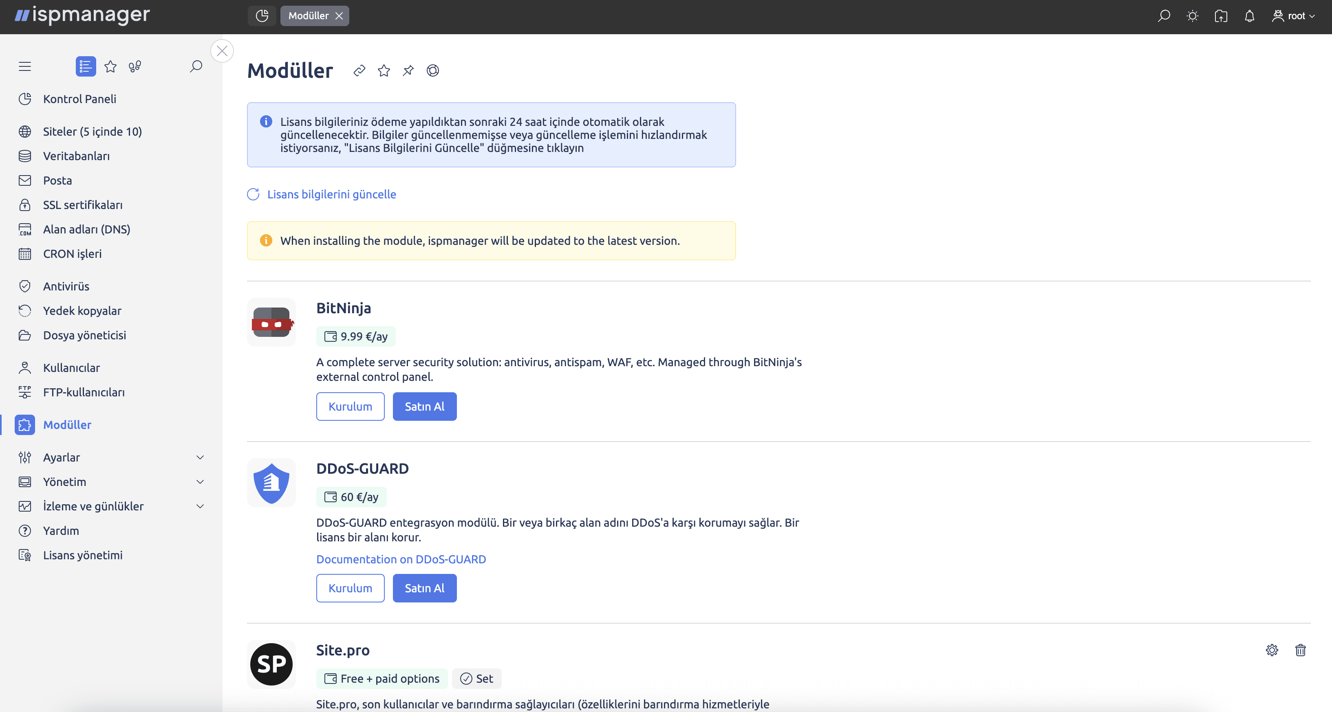The width and height of the screenshot is (1332, 712).
Task: Select Modüller in the sidebar
Action: click(x=67, y=425)
